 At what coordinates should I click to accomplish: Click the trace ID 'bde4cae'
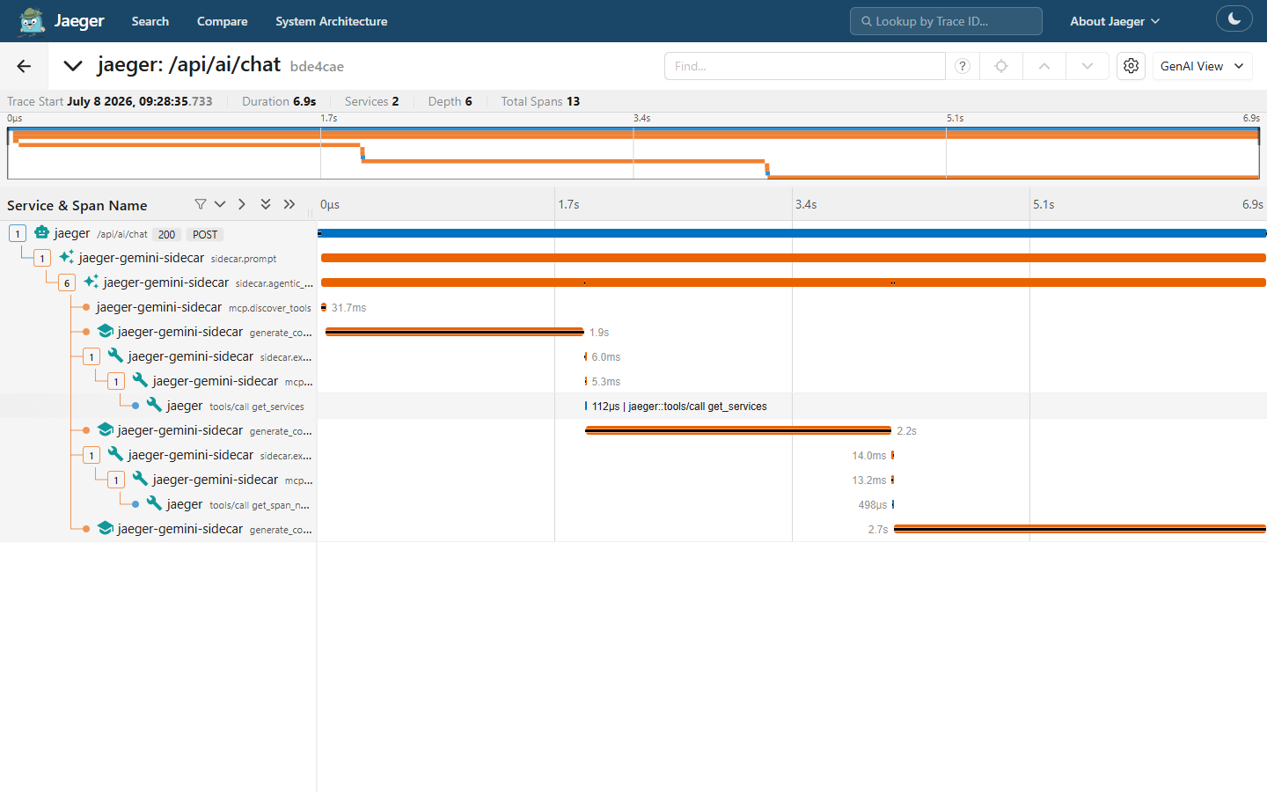tap(317, 67)
